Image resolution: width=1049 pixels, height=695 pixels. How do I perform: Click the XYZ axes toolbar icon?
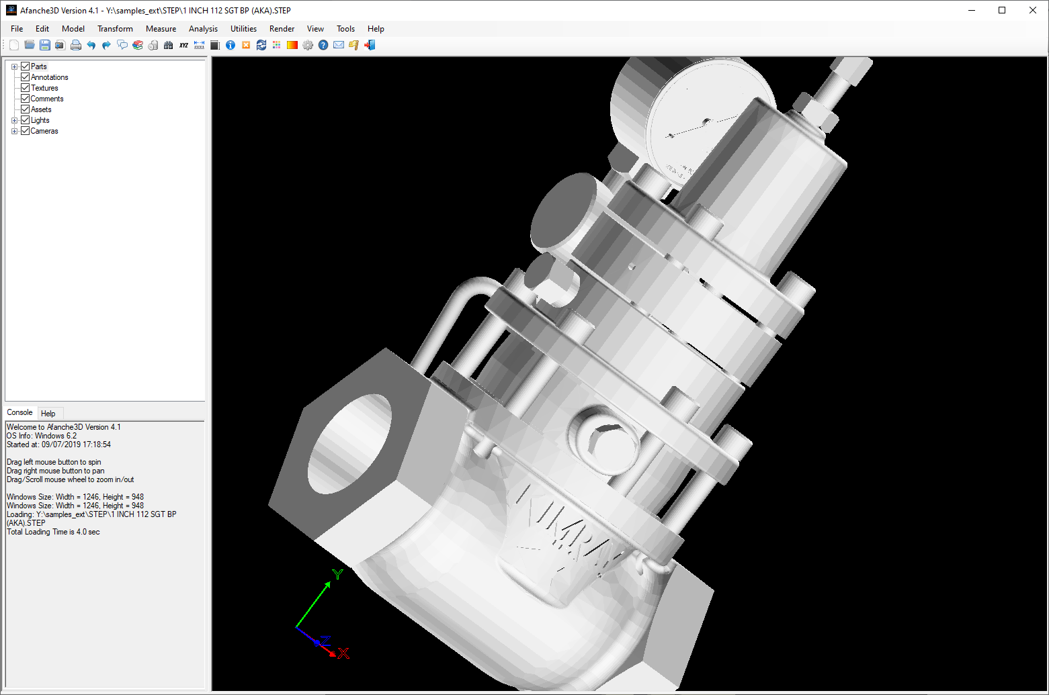pos(183,45)
